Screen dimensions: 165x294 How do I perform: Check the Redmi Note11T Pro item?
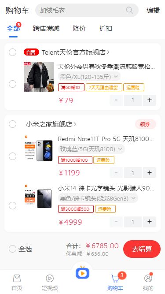[12, 156]
